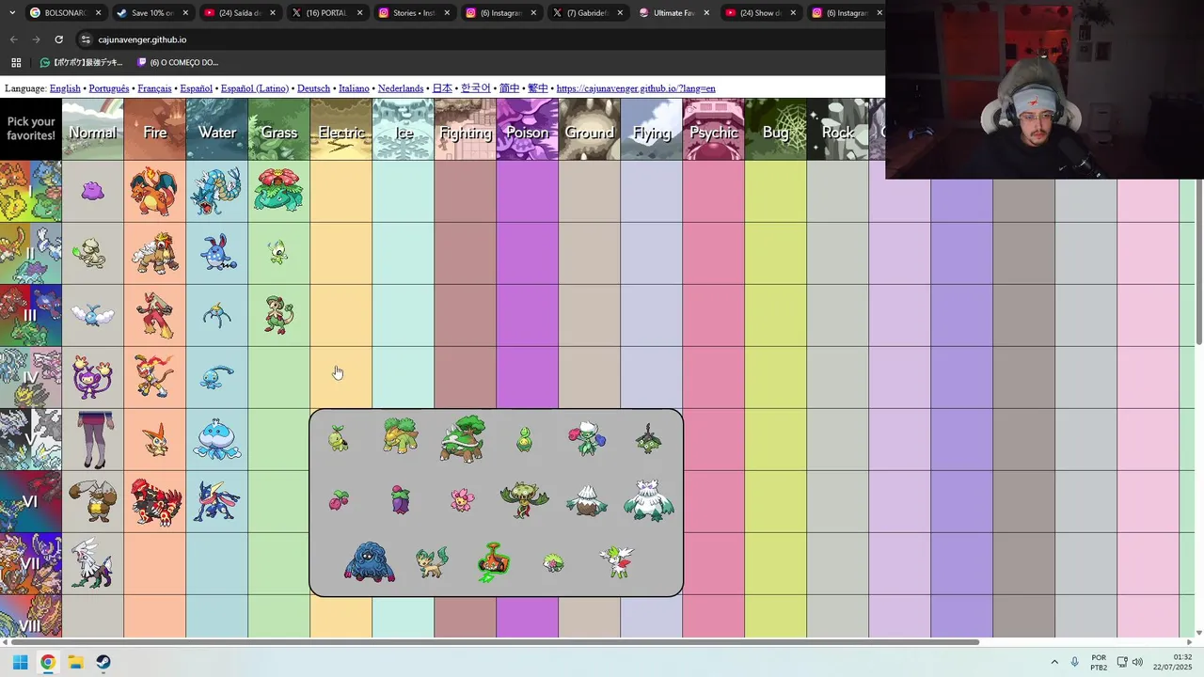
Task: Switch language to Deutsch
Action: click(x=313, y=88)
